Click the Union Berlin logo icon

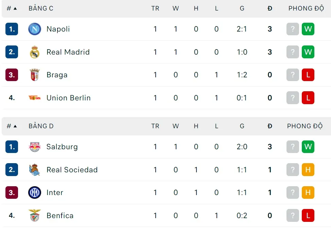[x=35, y=98]
